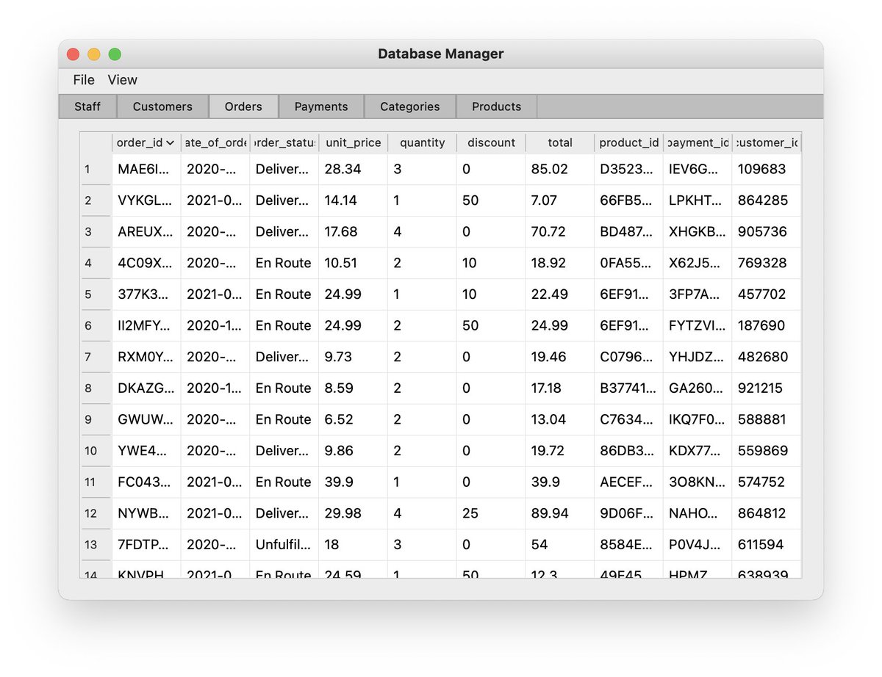Select row header number 1
882x677 pixels.
click(96, 170)
